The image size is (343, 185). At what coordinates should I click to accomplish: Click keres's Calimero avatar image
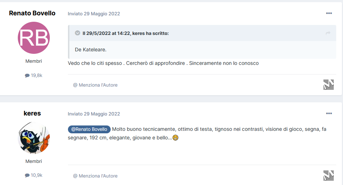[x=34, y=138]
